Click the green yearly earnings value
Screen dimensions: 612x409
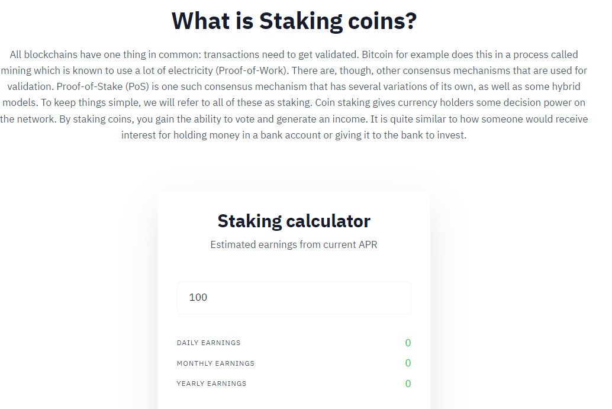pos(408,384)
